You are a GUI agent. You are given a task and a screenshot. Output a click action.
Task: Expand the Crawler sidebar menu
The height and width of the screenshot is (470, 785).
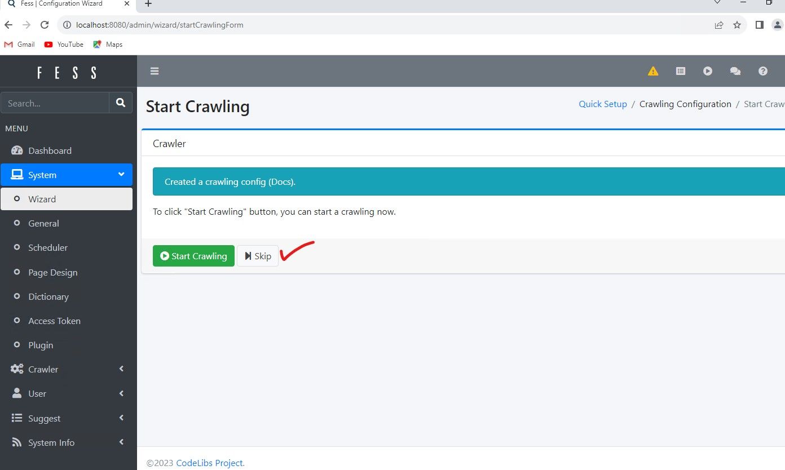click(67, 369)
